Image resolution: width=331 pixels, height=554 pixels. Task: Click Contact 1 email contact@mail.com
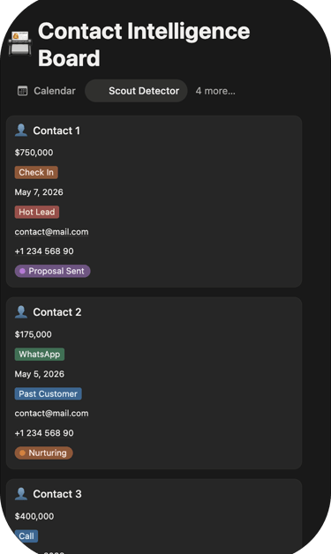[x=51, y=232]
